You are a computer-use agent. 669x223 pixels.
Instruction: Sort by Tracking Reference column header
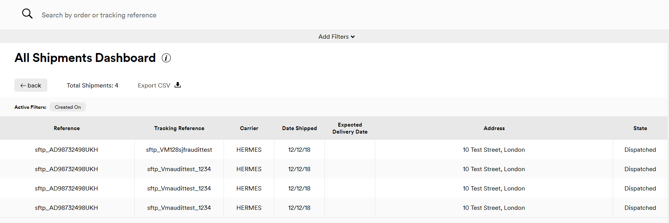click(179, 129)
